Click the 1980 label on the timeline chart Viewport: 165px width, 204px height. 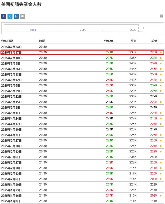(x=33, y=30)
